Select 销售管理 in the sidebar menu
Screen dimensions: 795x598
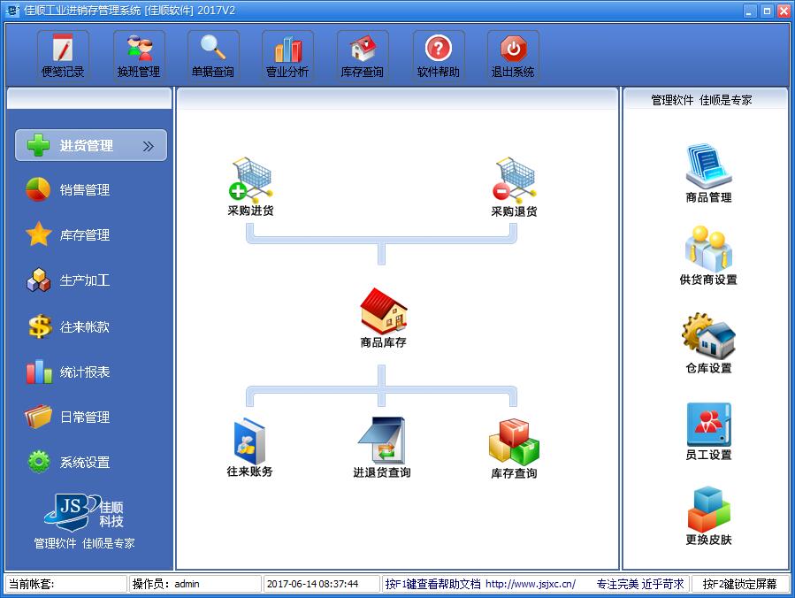(x=85, y=190)
